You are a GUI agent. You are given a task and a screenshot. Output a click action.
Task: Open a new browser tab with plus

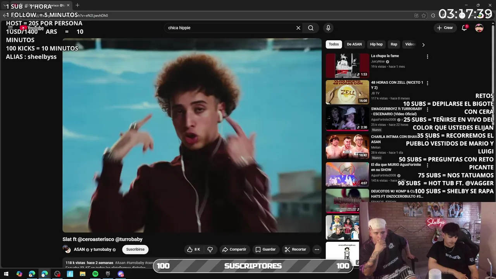(x=77, y=5)
